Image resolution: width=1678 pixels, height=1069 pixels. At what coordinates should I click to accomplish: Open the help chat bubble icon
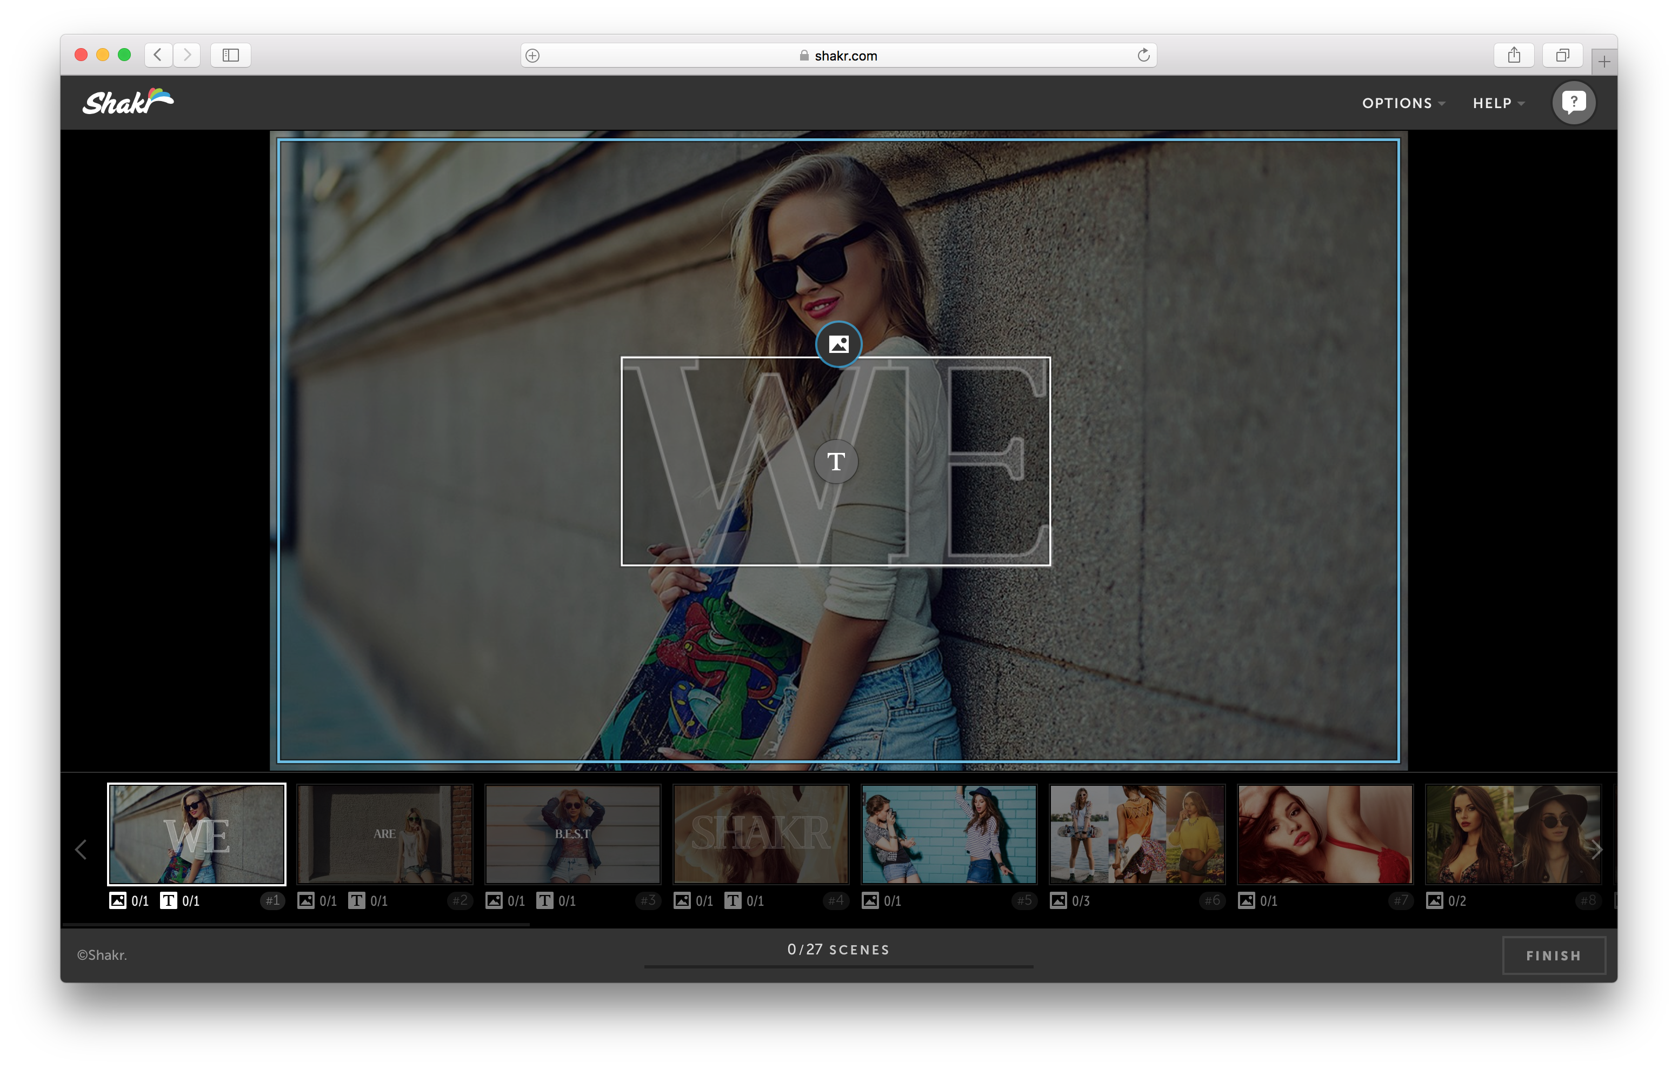(1574, 103)
